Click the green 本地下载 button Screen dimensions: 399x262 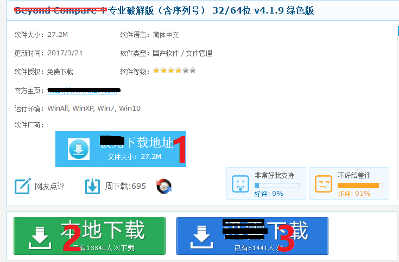pyautogui.click(x=90, y=236)
